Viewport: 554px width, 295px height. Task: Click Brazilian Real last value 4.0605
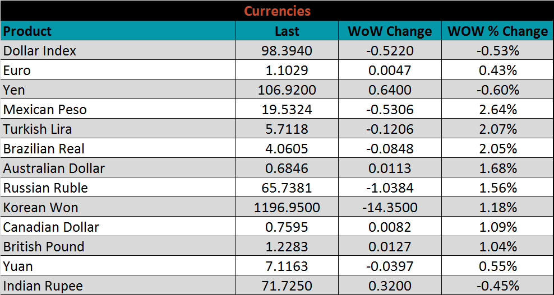(x=287, y=149)
